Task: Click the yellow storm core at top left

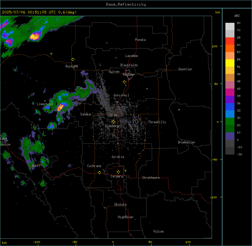Action: (34, 37)
